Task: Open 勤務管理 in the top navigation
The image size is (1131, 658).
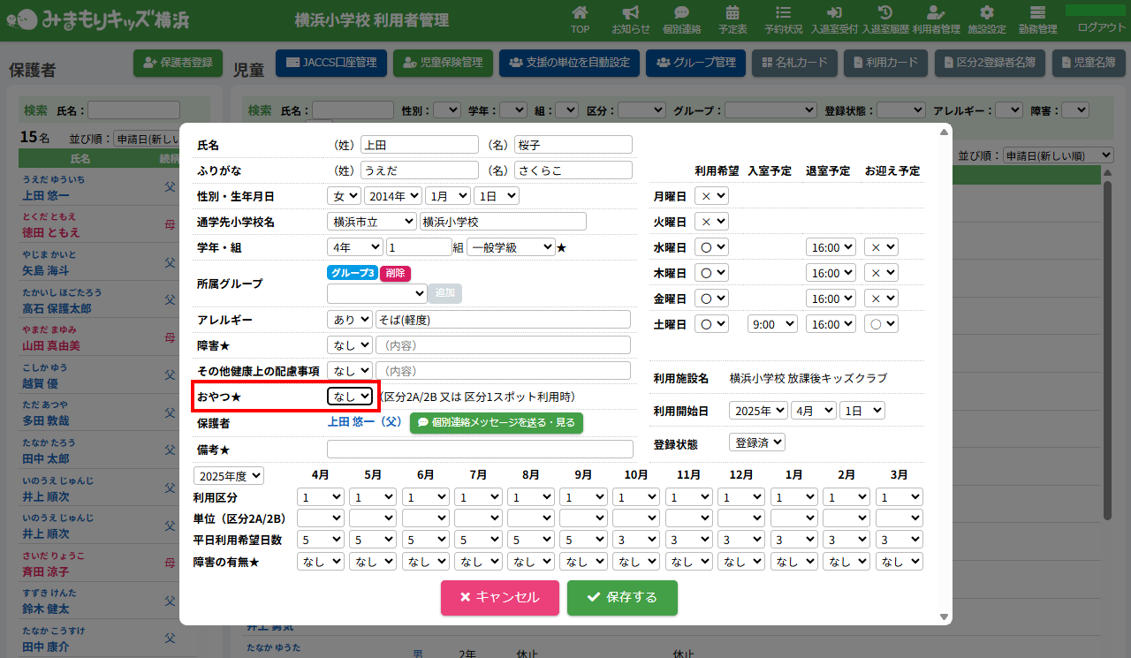Action: [x=1037, y=19]
